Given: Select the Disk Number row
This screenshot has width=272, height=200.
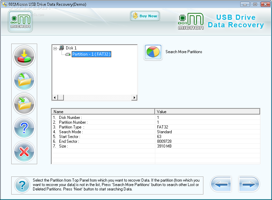Looking at the screenshot, I should pyautogui.click(x=156, y=118).
